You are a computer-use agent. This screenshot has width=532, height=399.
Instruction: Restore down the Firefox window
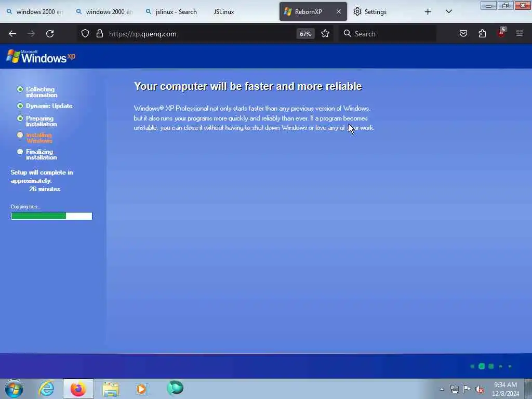pyautogui.click(x=506, y=5)
